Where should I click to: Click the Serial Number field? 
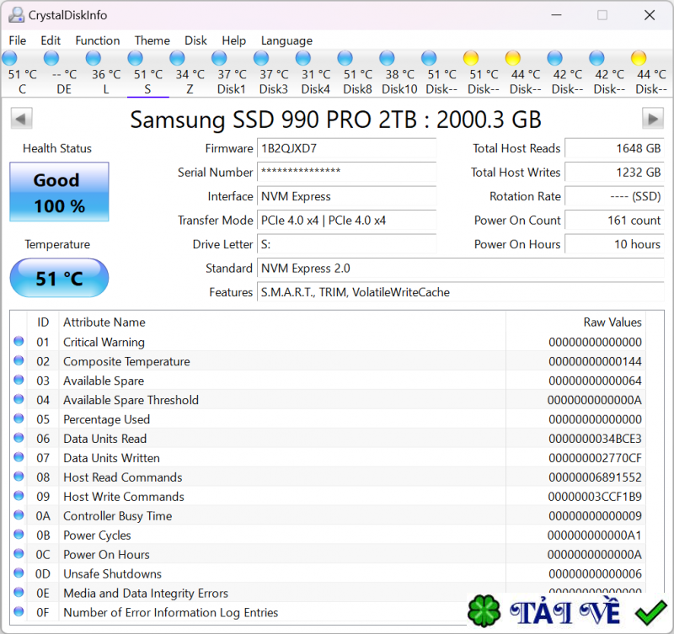[346, 172]
